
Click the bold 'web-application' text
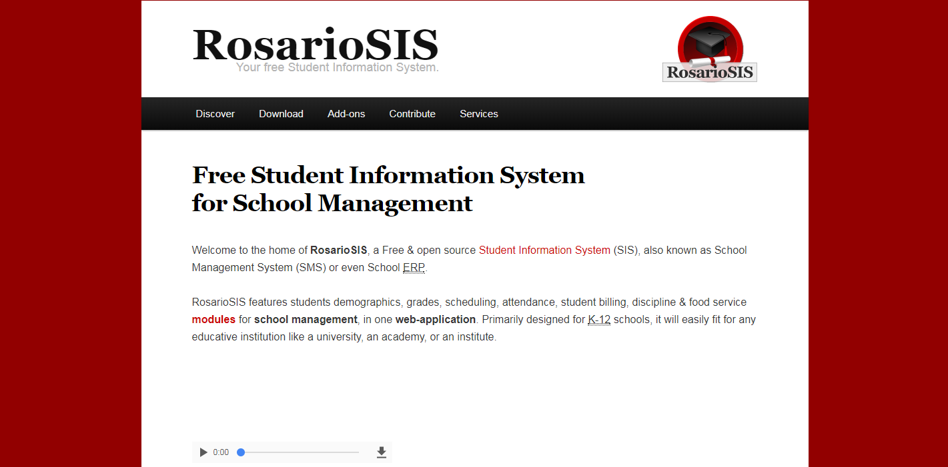tap(436, 320)
